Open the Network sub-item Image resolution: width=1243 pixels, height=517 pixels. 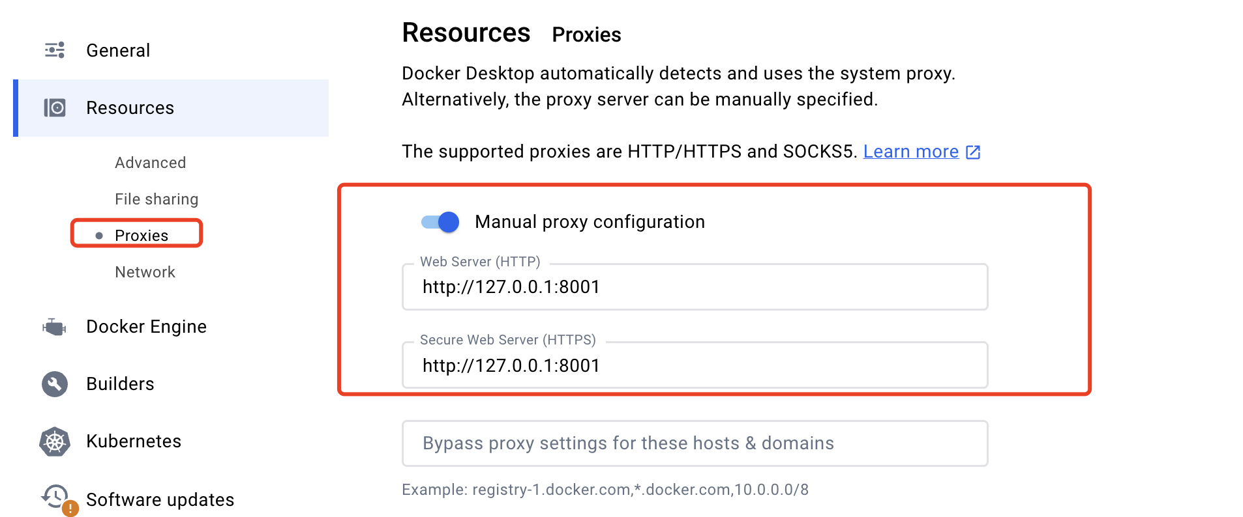[x=145, y=272]
